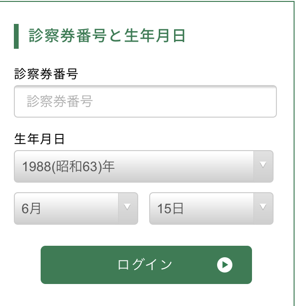
Task: Click the play arrow icon in ログイン button
Action: 225,265
